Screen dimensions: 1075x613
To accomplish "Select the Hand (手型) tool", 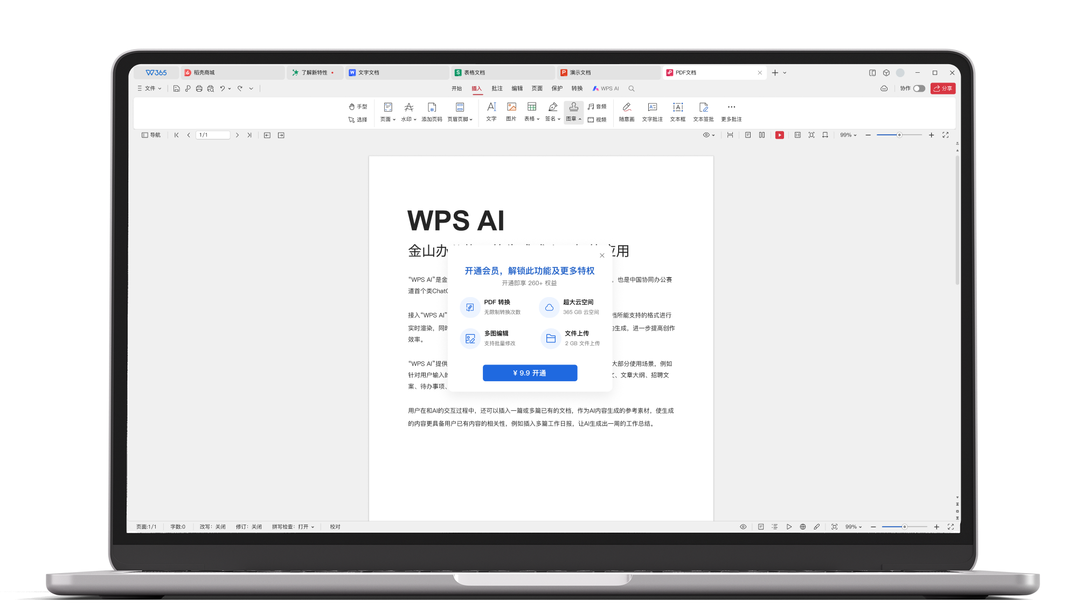I will (358, 107).
